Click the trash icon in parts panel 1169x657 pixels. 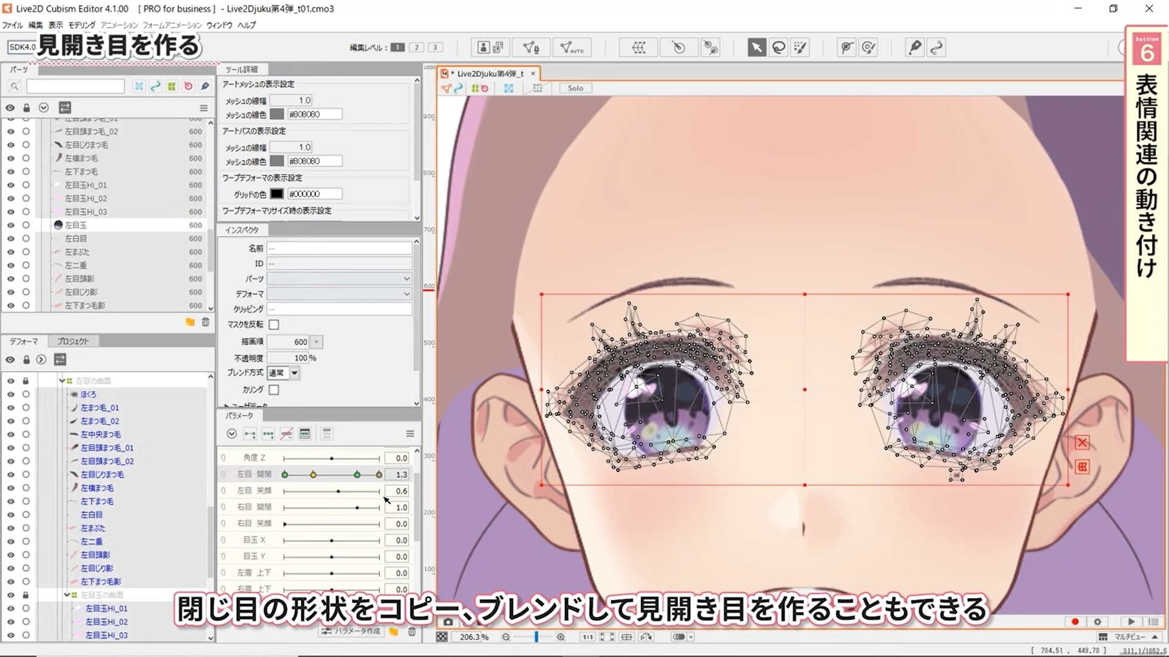pos(205,322)
